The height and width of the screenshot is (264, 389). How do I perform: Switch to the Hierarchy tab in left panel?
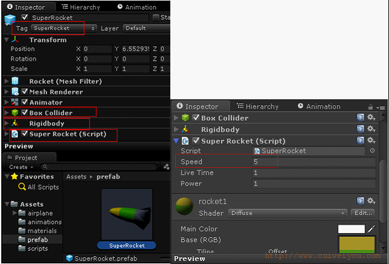coord(81,7)
